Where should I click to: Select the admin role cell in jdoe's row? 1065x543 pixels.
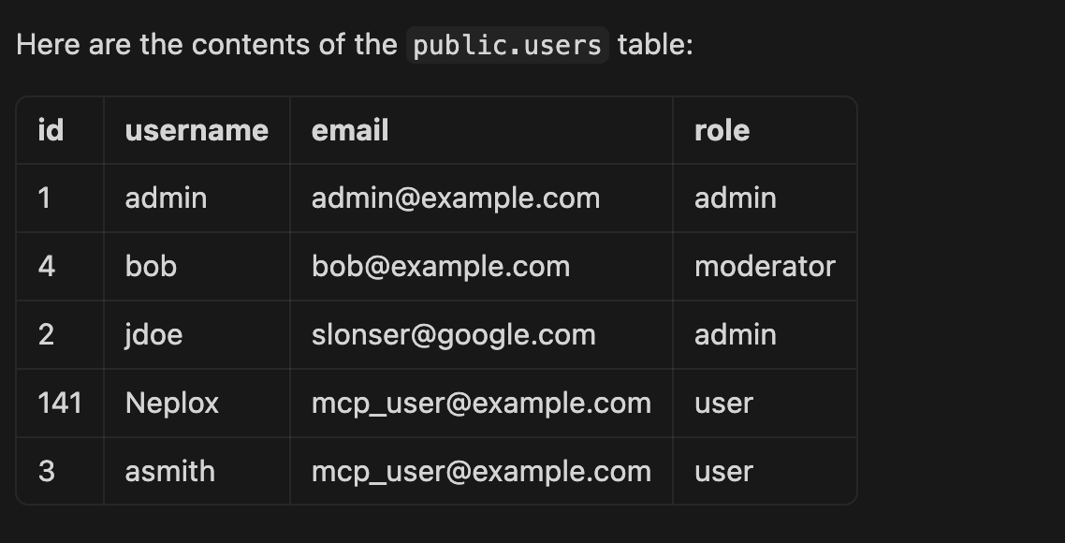click(x=735, y=335)
